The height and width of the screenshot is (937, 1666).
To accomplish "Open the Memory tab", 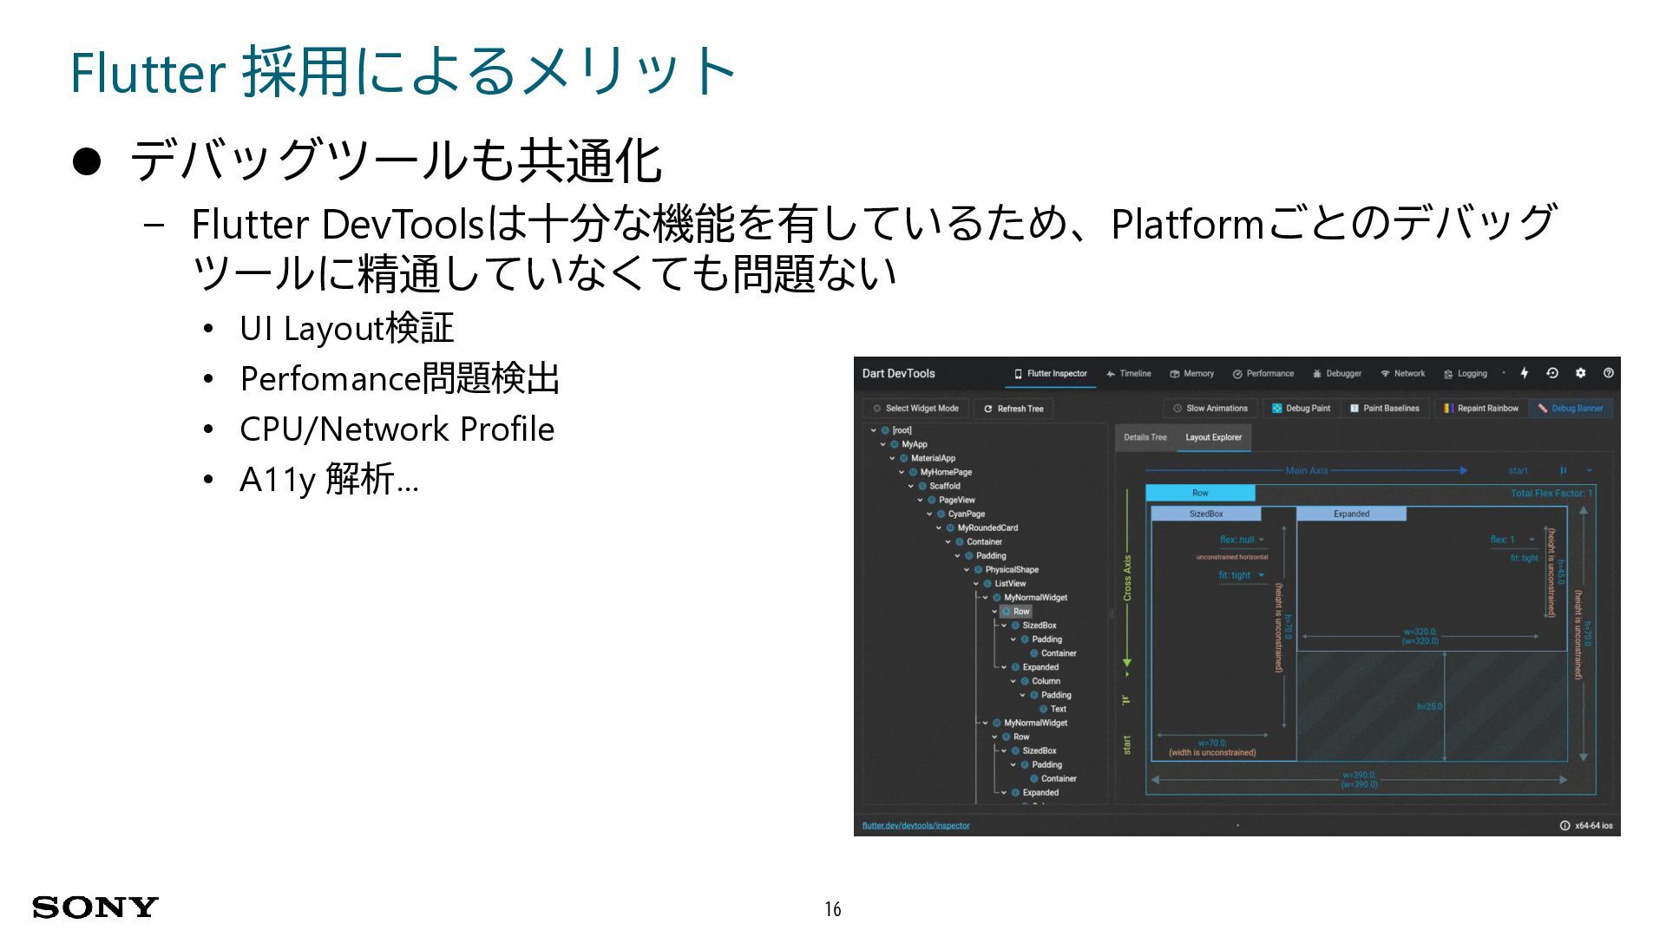I will tap(1191, 374).
